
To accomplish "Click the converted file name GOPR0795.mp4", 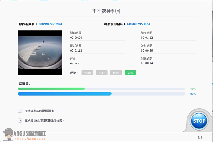I will point(138,24).
